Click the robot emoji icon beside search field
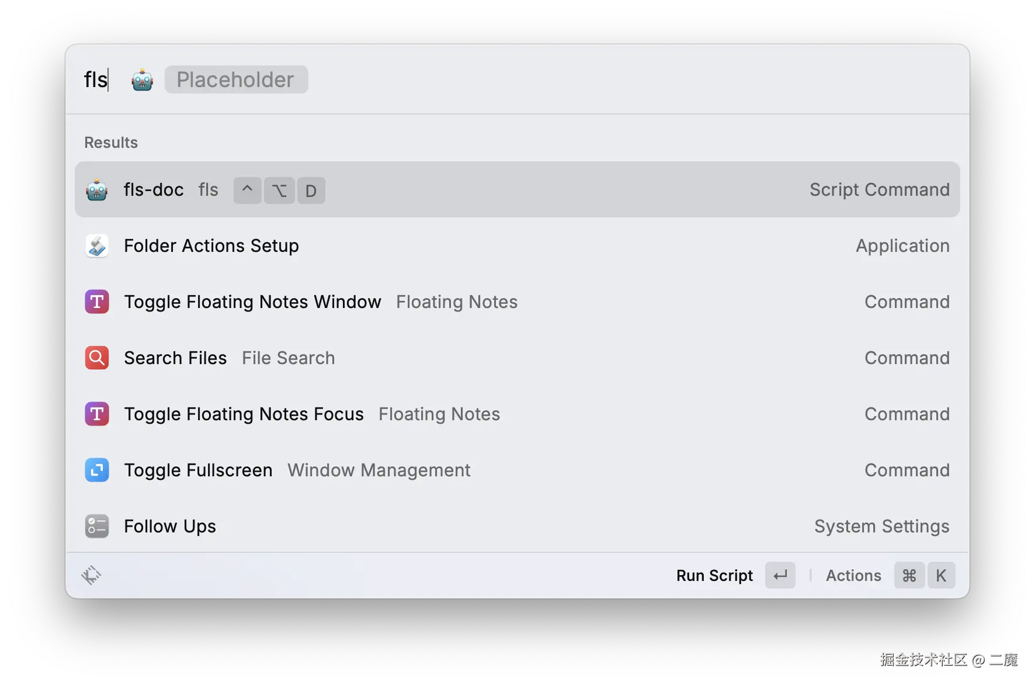Image resolution: width=1035 pixels, height=685 pixels. click(143, 80)
